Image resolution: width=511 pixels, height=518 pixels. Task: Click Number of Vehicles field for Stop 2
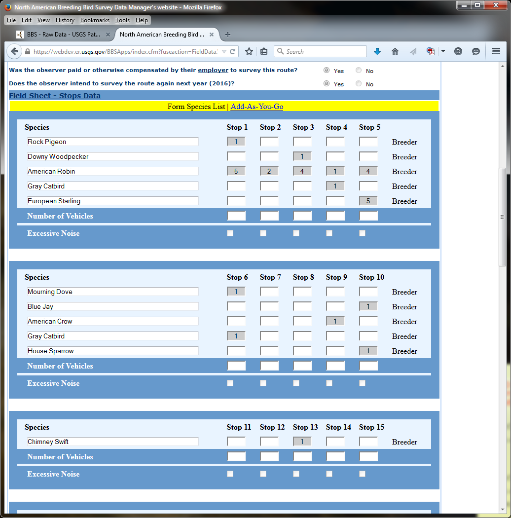(269, 216)
